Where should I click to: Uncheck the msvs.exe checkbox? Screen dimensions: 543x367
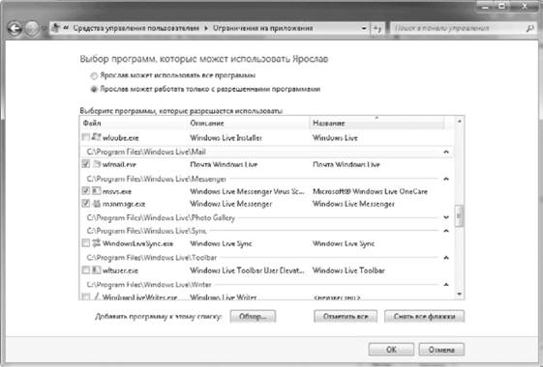[85, 191]
